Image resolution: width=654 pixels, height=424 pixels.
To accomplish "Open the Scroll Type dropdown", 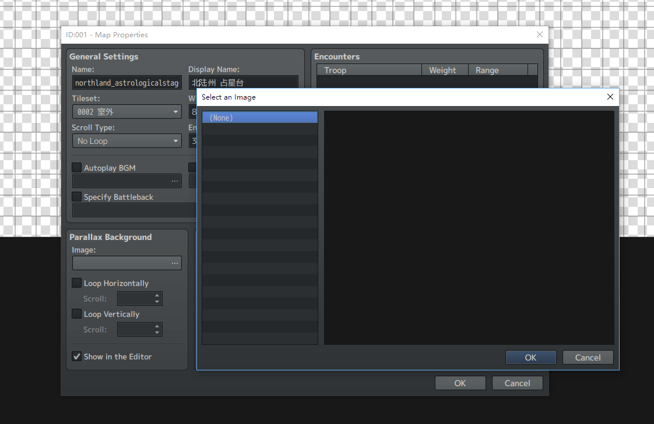I will [127, 141].
